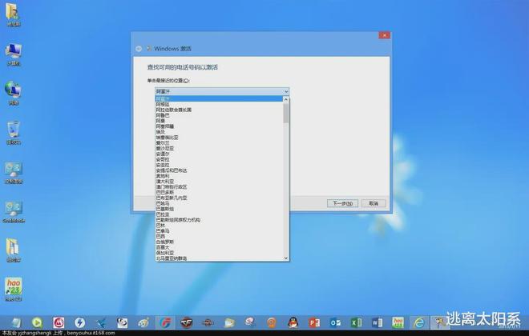Click the dropdown list's scroll-down arrow

286,258
